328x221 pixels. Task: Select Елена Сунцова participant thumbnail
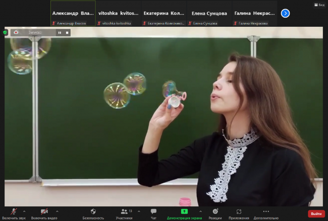[x=209, y=13]
